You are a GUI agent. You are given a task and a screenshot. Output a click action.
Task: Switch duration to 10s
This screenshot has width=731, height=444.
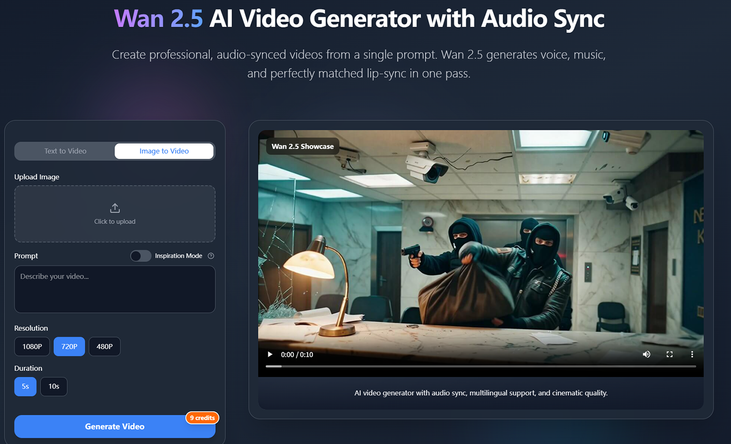tap(53, 386)
